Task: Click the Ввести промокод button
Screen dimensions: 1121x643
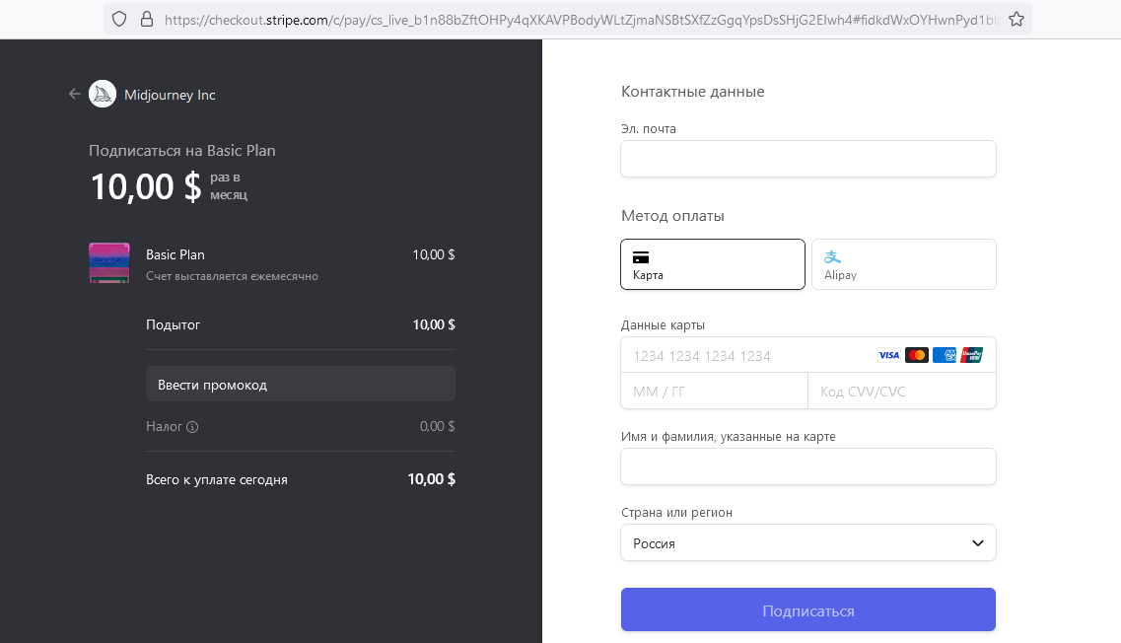Action: (x=300, y=385)
